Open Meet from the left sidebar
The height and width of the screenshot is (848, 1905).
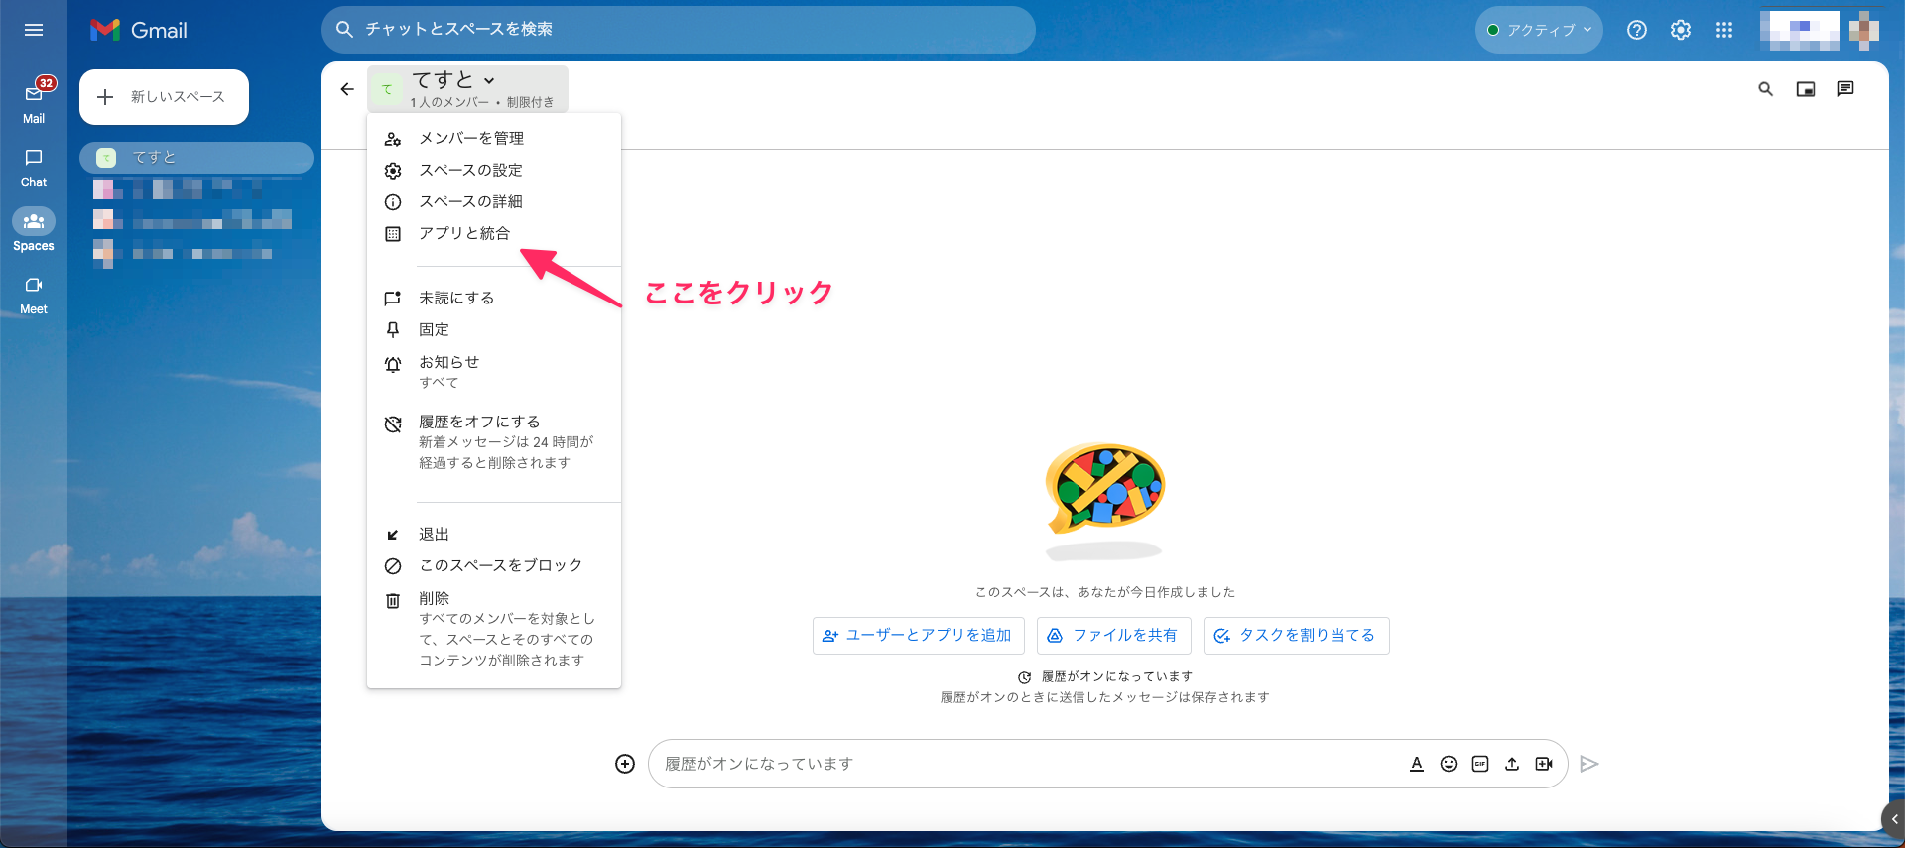pos(34,295)
